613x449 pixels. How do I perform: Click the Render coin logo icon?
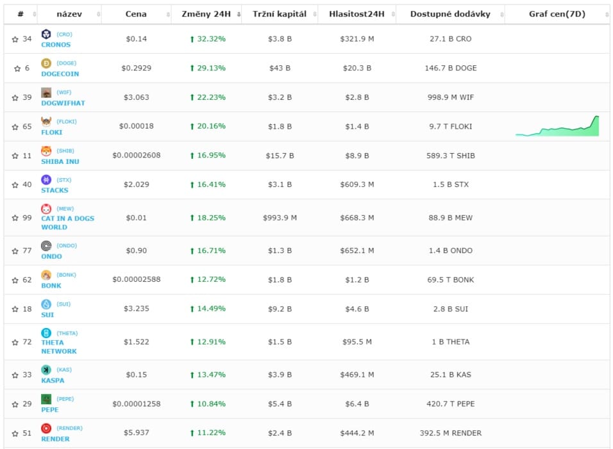point(46,428)
